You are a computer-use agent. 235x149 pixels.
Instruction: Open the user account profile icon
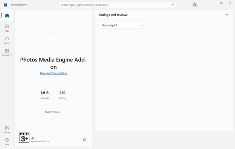pyautogui.click(x=195, y=5)
